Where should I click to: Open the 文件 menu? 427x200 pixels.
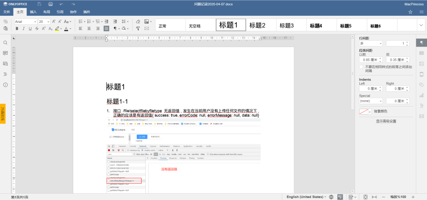(x=7, y=12)
